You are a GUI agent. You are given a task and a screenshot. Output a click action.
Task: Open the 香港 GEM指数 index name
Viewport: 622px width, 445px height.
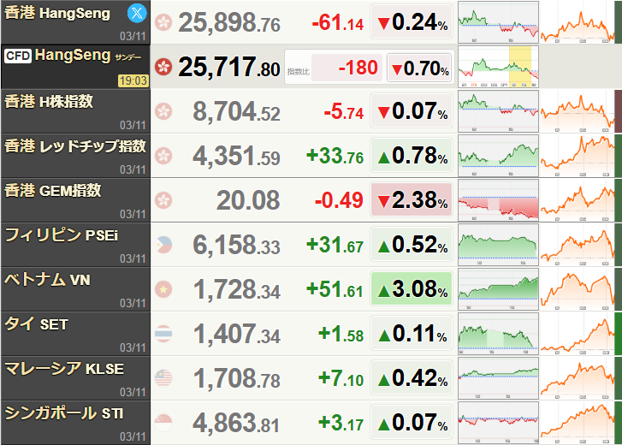53,191
